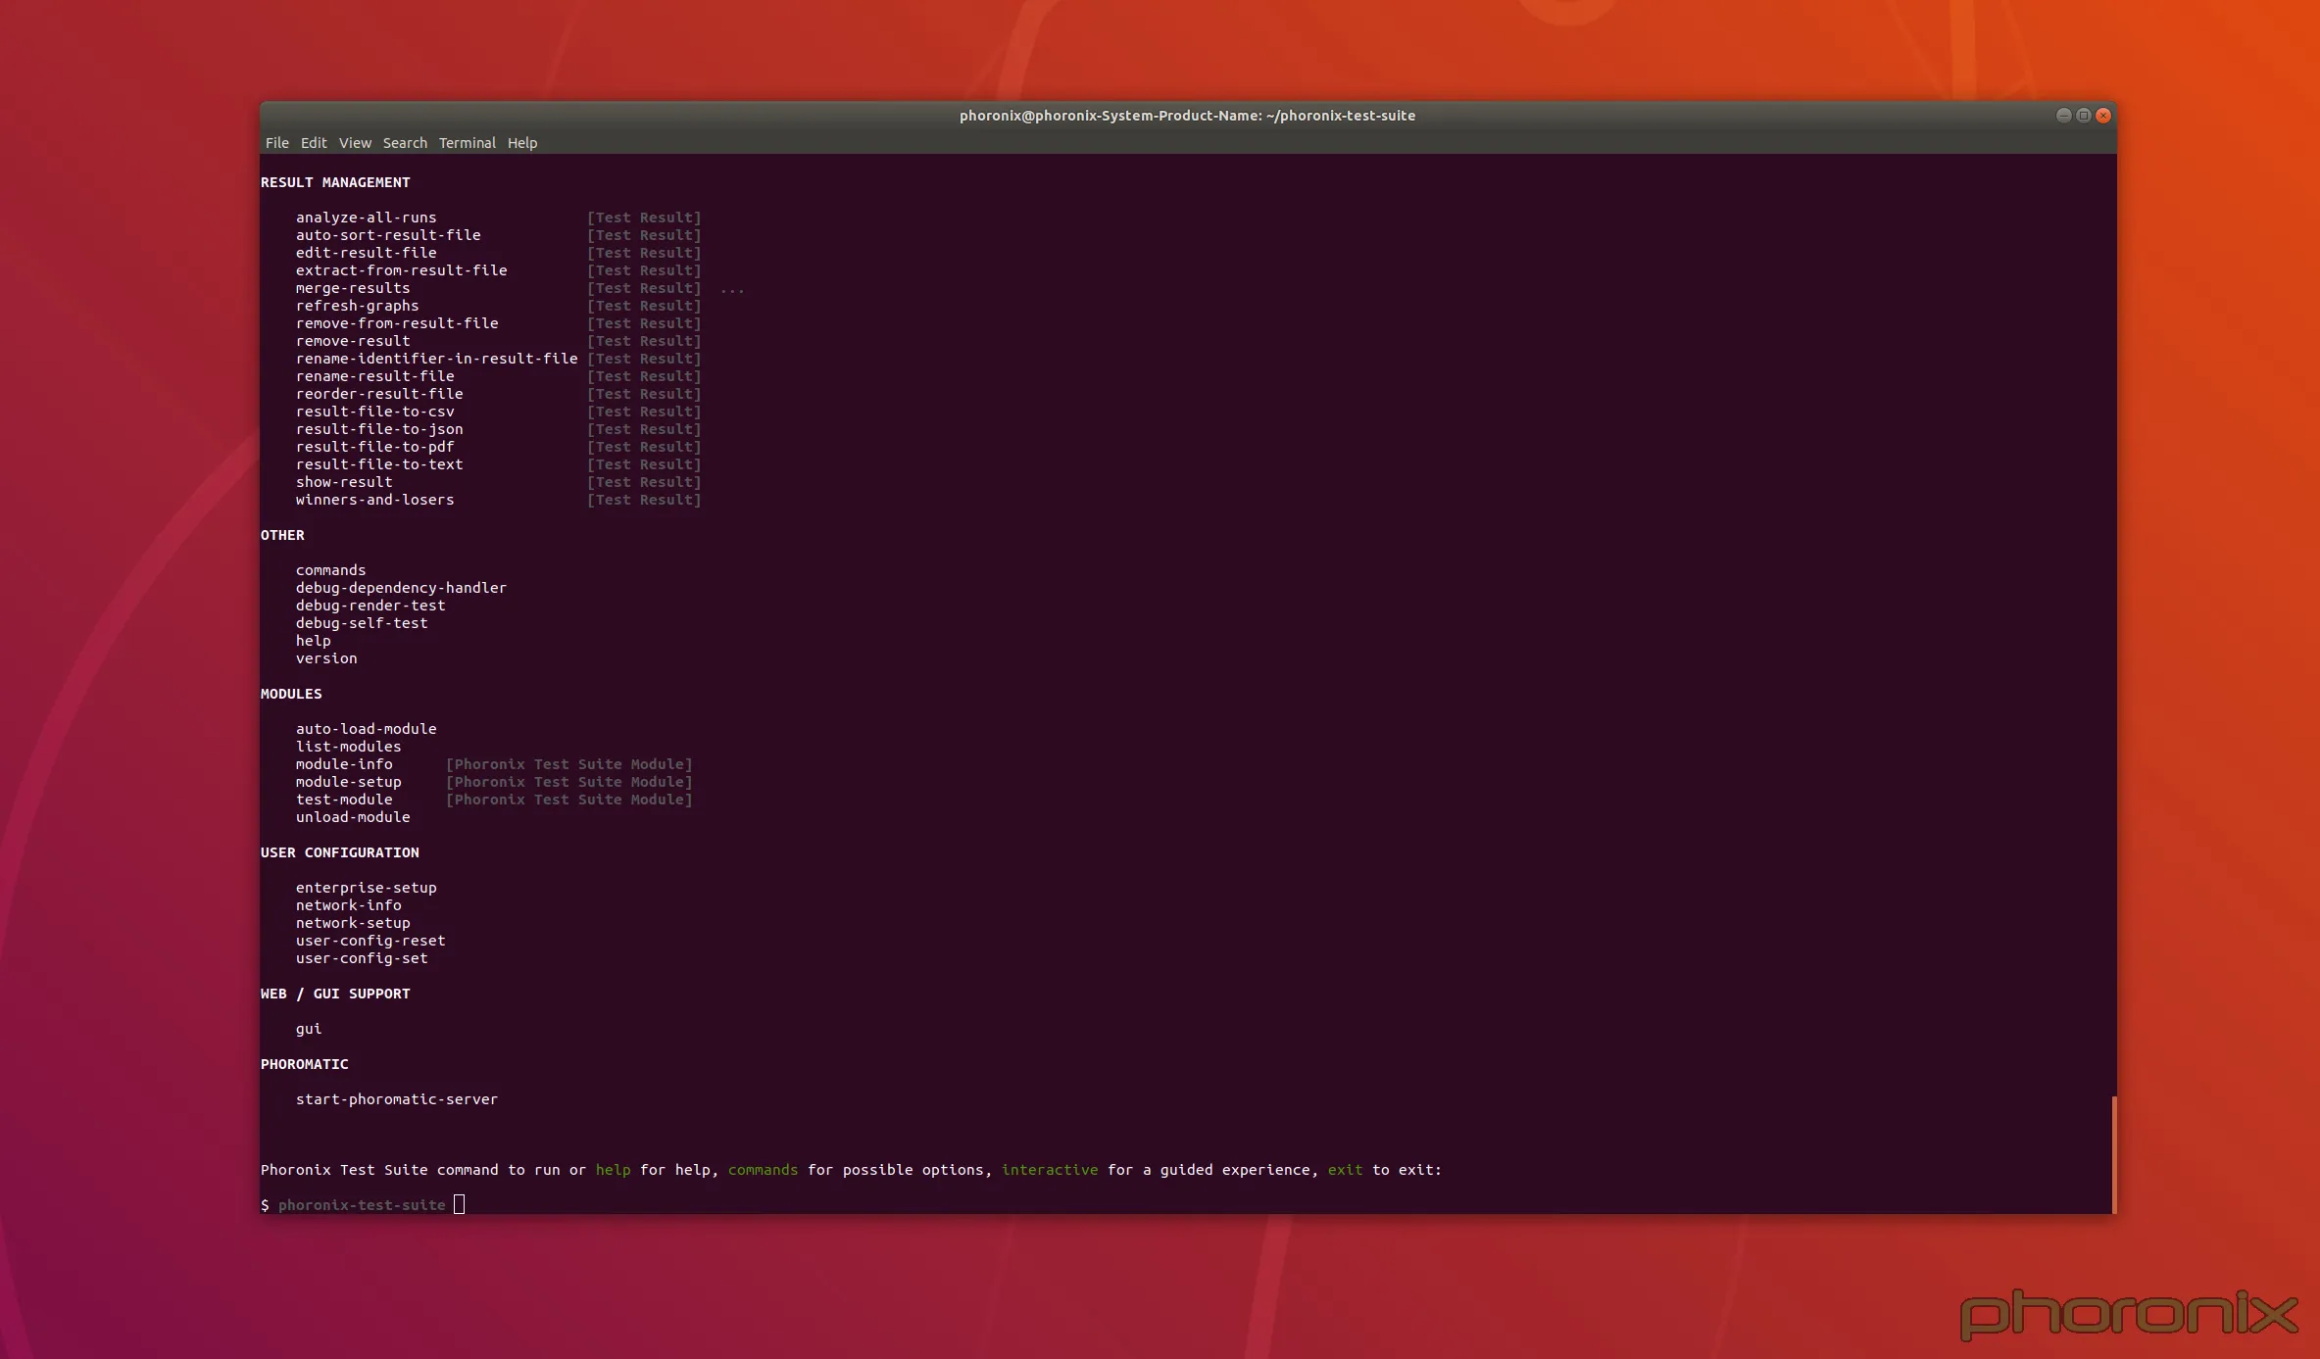2320x1359 pixels.
Task: Click the terminal window title bar
Action: [1187, 115]
